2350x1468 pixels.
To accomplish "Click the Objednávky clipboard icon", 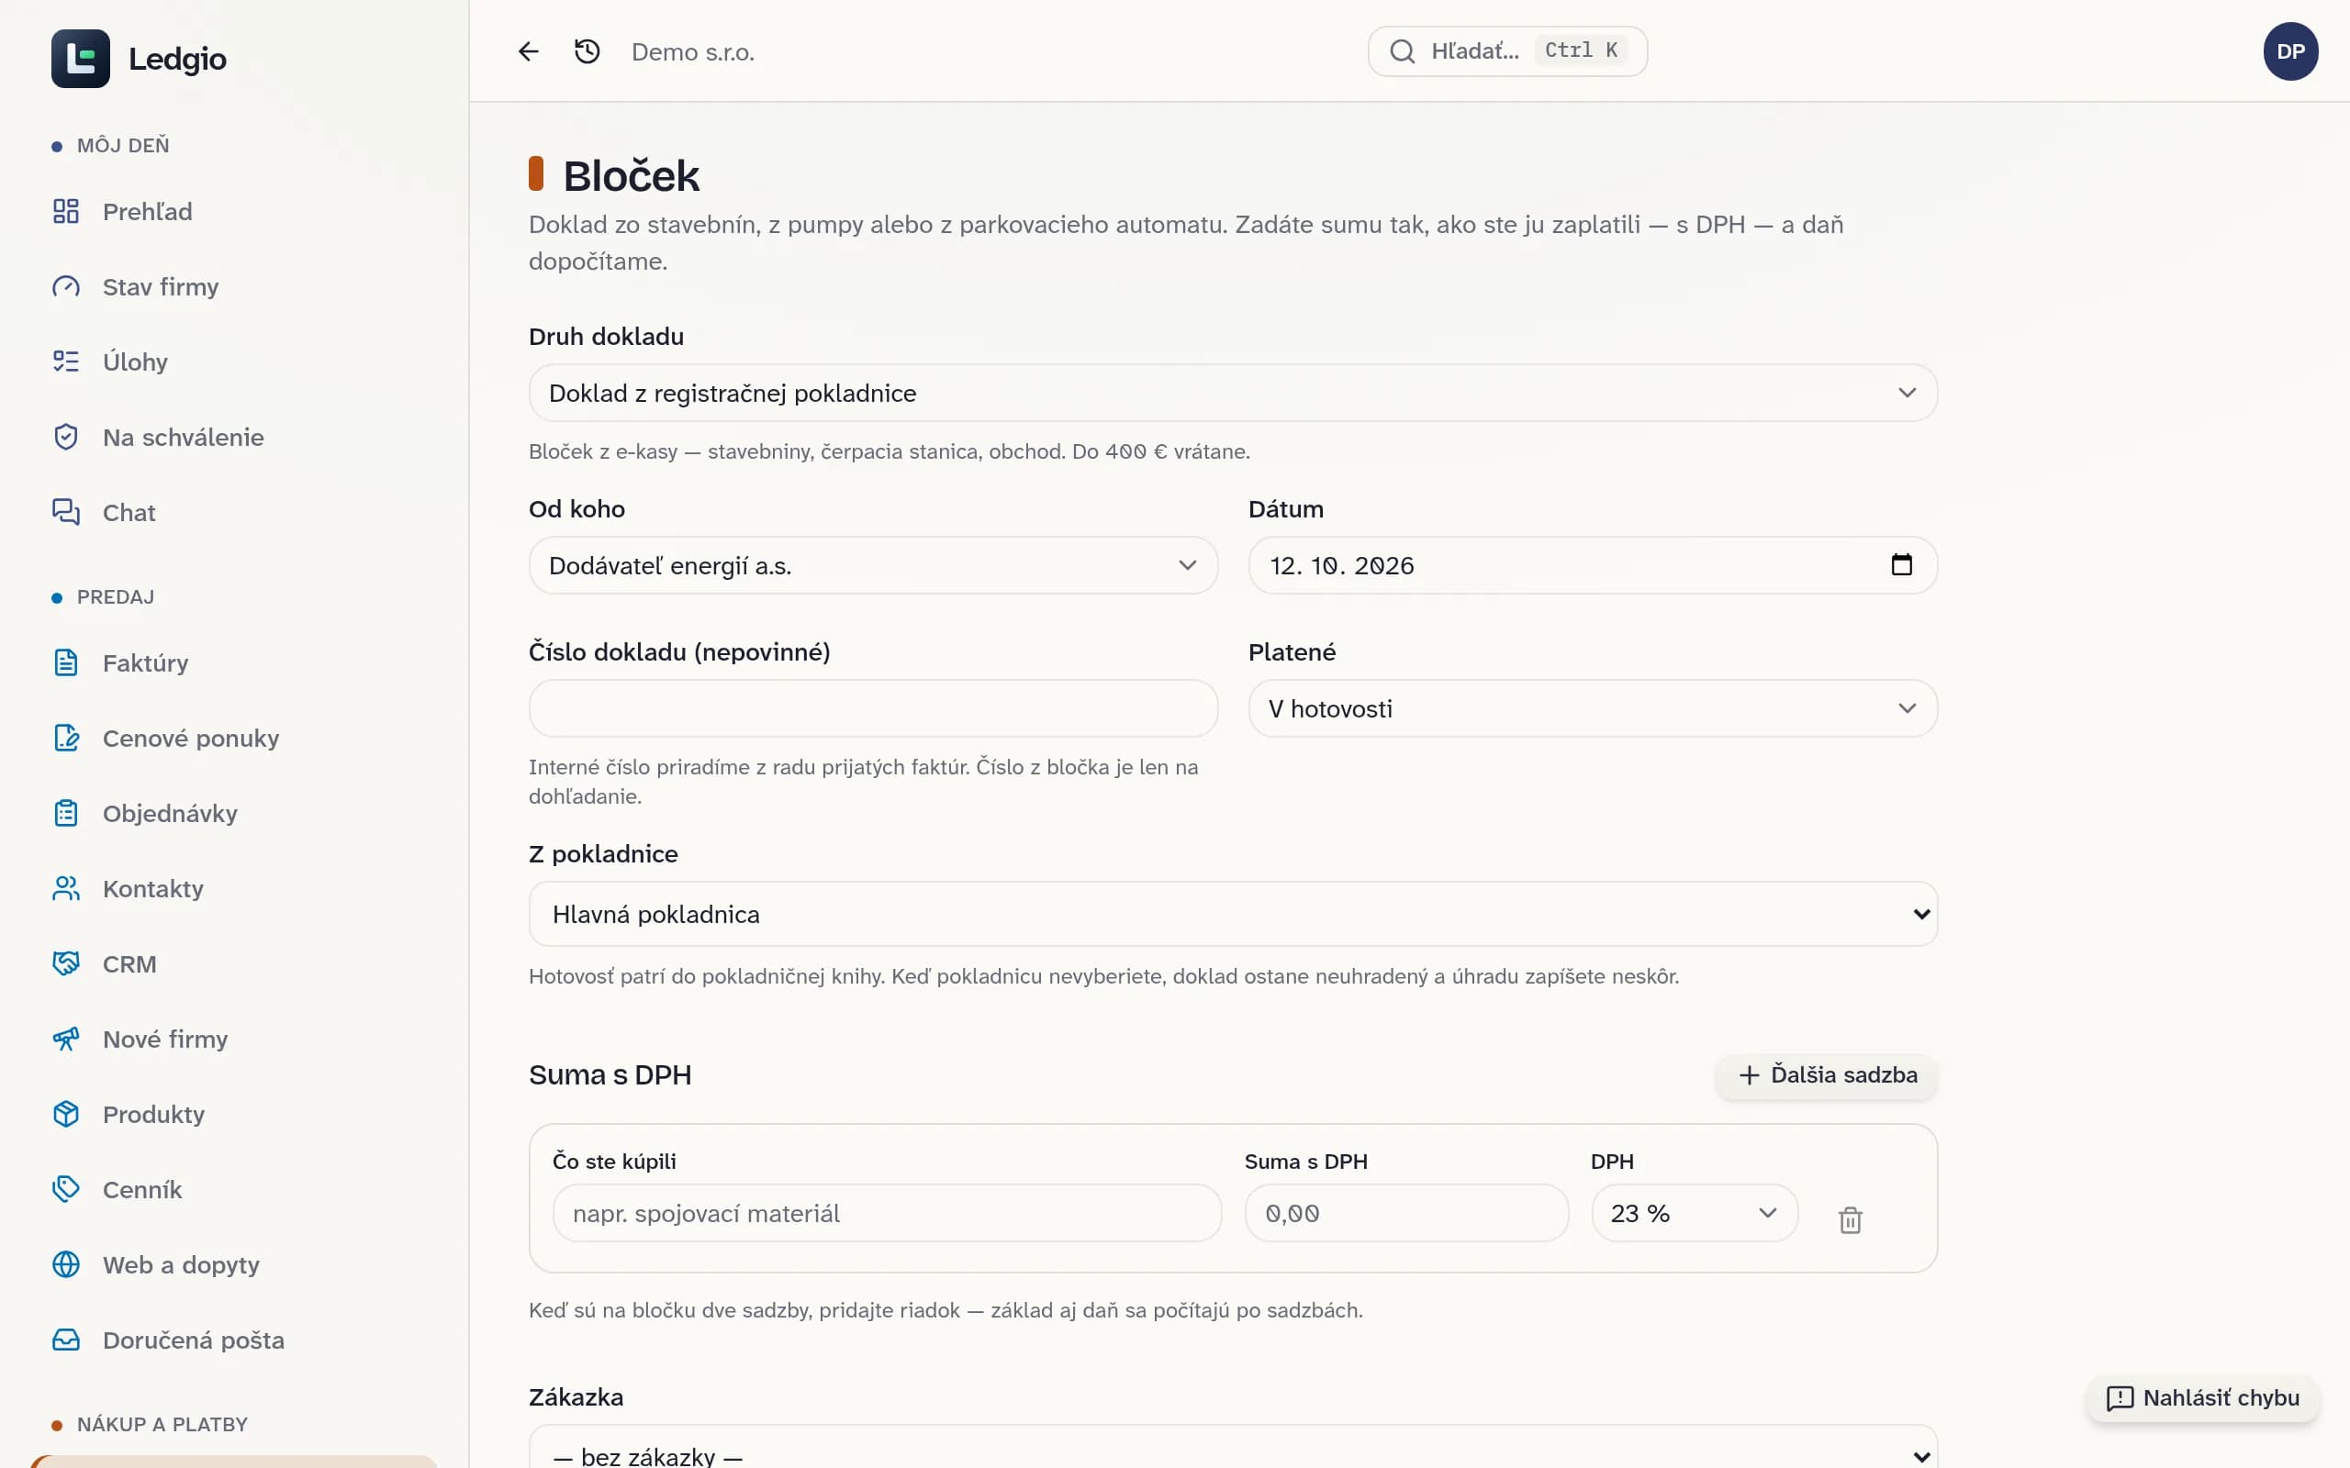I will pyautogui.click(x=66, y=814).
